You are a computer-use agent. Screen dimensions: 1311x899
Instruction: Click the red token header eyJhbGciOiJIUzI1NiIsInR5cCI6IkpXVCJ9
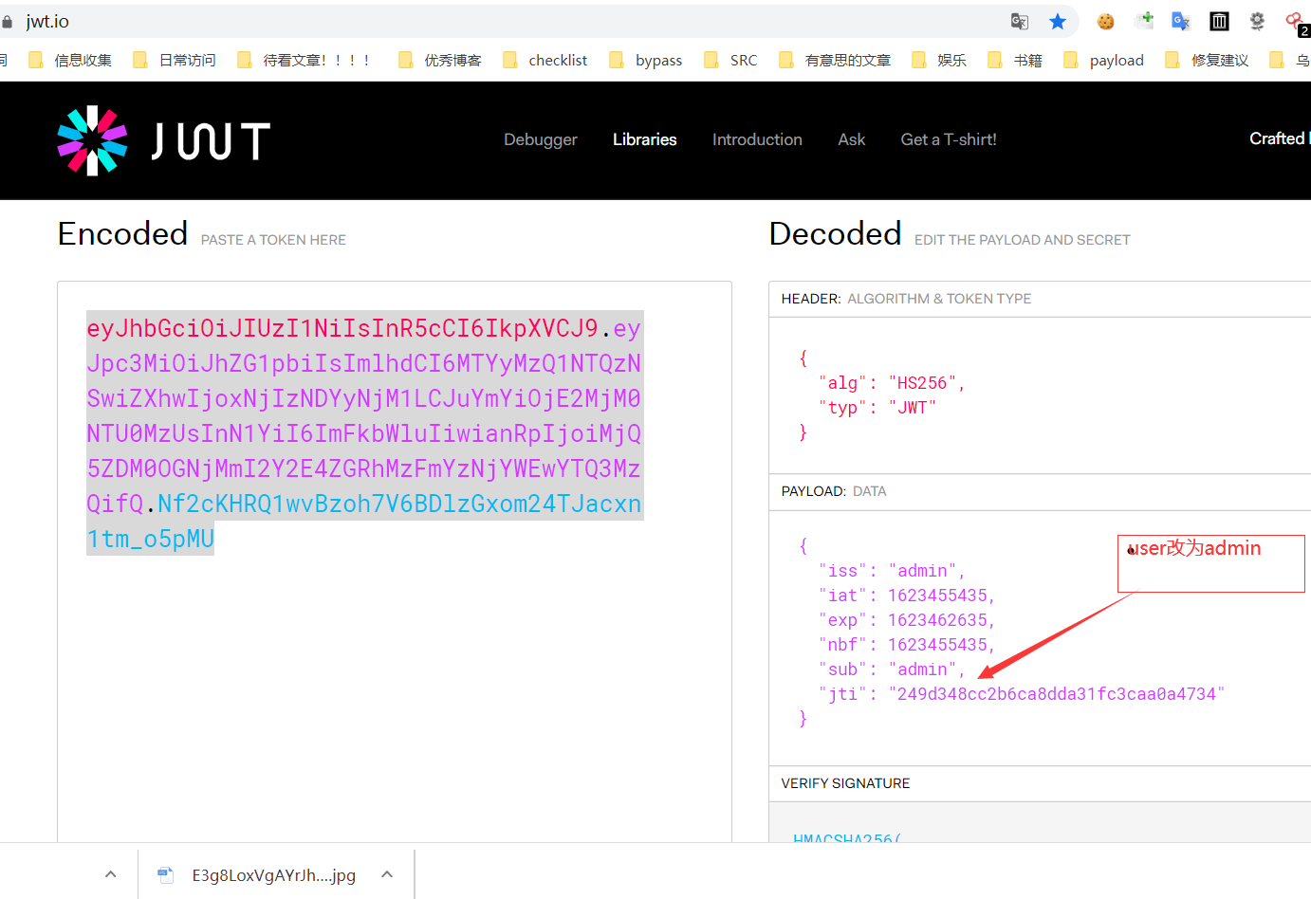[342, 328]
